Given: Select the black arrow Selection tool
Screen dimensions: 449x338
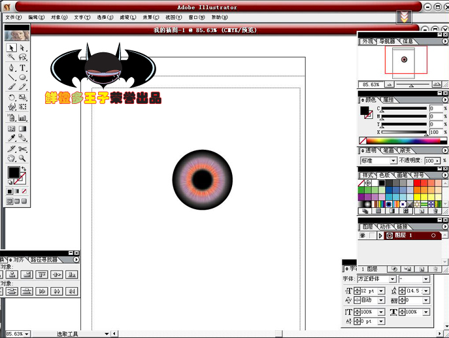Looking at the screenshot, I should [12, 48].
